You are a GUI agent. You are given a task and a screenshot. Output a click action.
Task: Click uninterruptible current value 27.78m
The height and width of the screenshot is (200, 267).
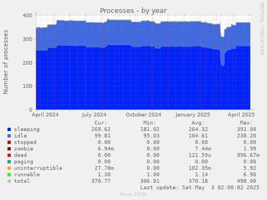tap(104, 168)
